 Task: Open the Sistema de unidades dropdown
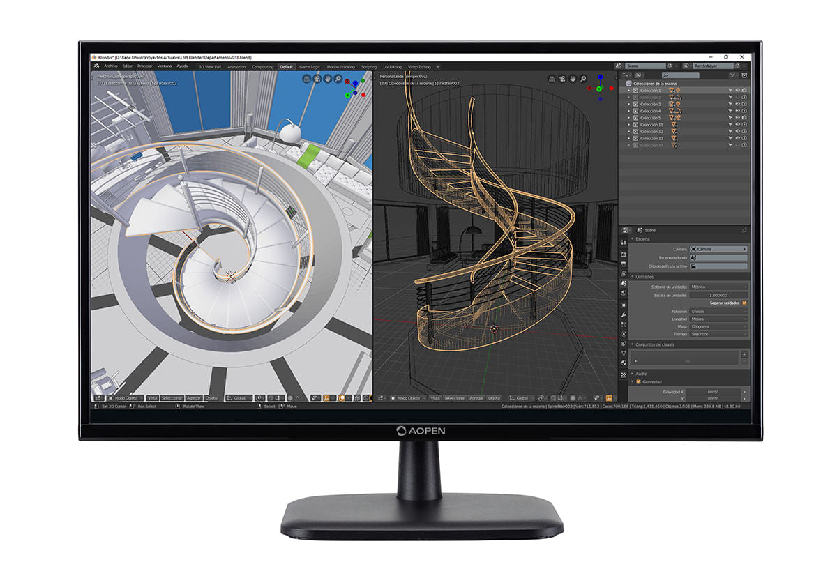(x=718, y=287)
